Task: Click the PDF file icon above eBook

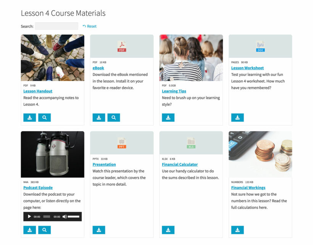Action: pyautogui.click(x=121, y=45)
